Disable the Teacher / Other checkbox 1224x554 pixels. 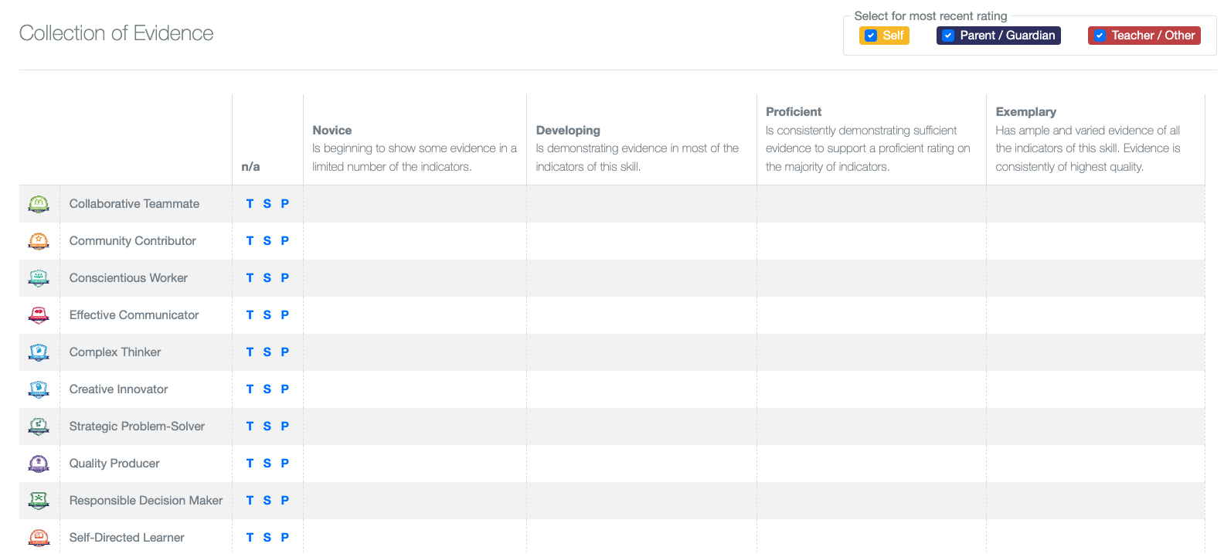tap(1100, 36)
